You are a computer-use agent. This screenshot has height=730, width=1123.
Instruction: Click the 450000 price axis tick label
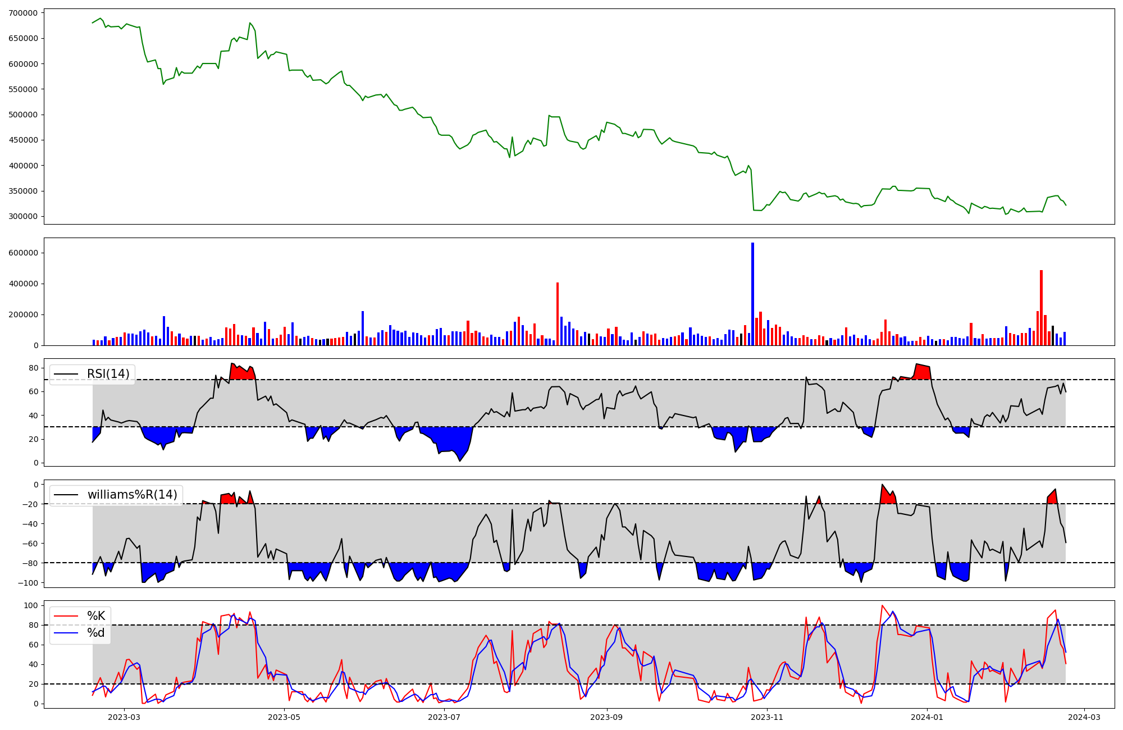click(23, 140)
